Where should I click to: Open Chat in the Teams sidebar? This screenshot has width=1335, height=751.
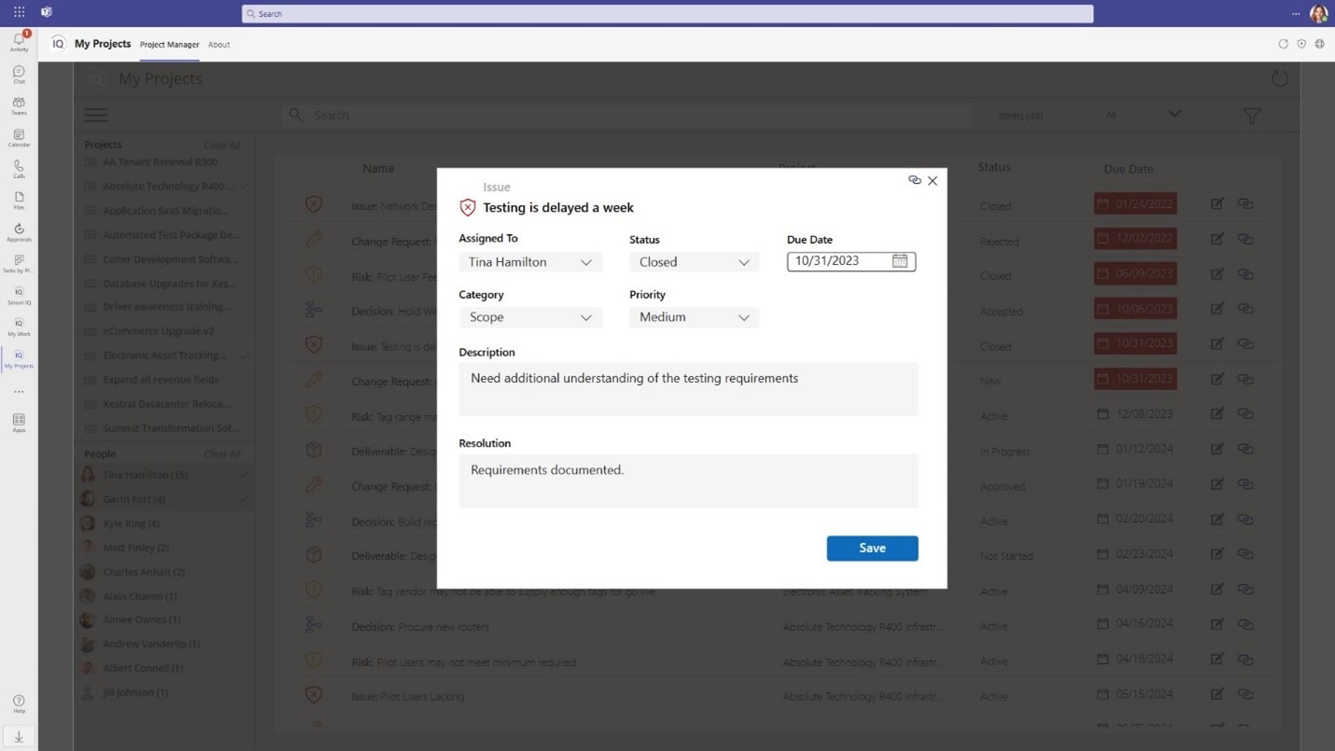pyautogui.click(x=19, y=75)
